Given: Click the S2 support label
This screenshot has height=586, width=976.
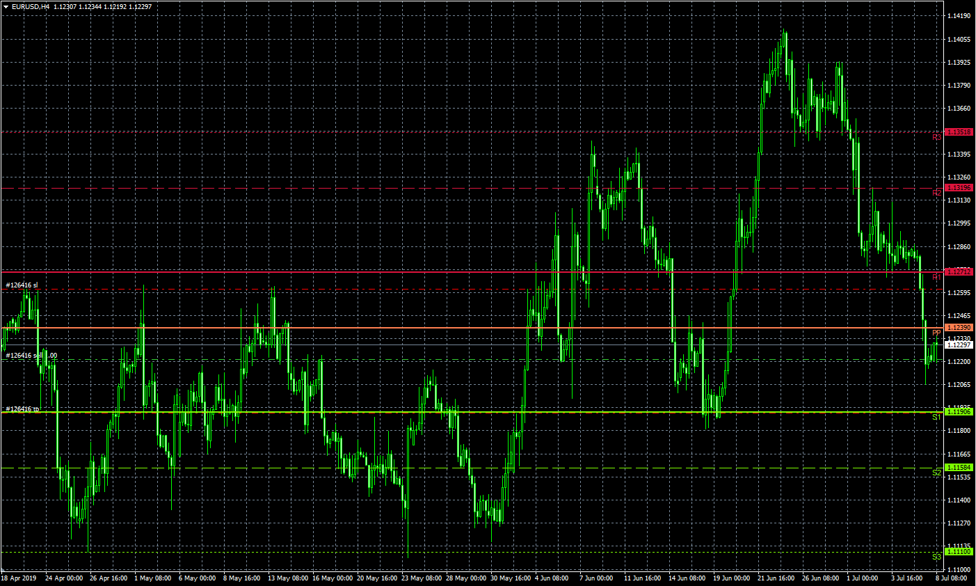Looking at the screenshot, I should [937, 473].
